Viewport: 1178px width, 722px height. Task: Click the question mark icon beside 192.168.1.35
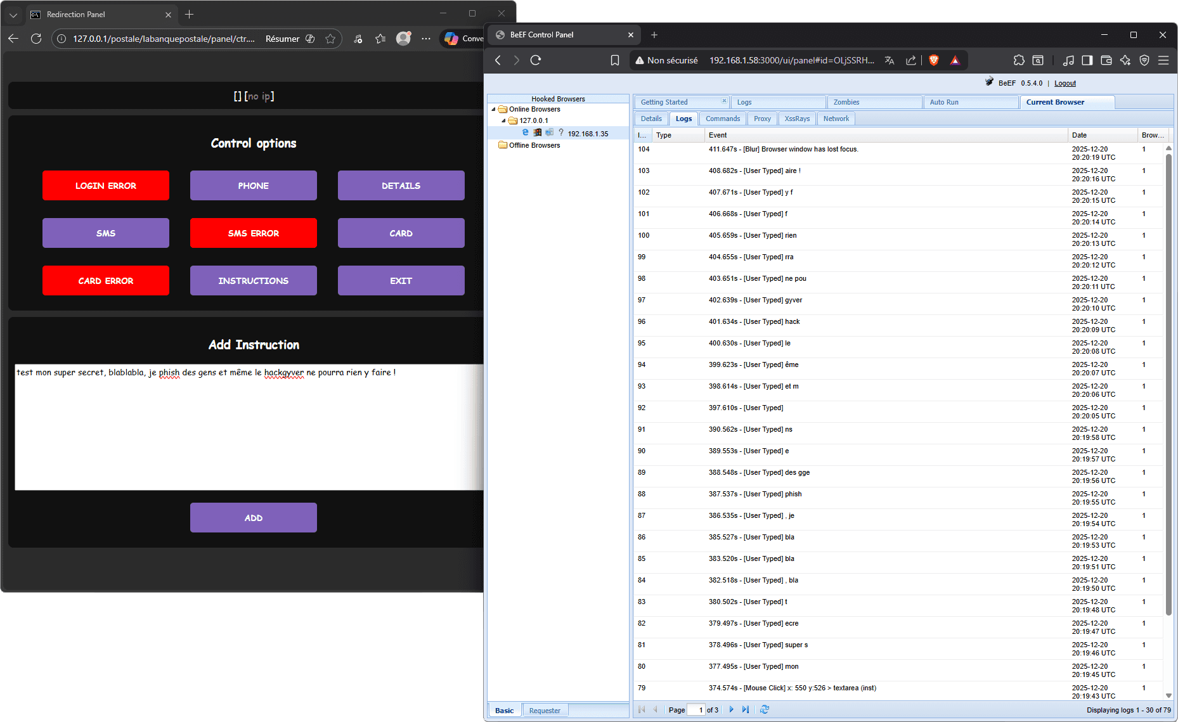point(561,133)
